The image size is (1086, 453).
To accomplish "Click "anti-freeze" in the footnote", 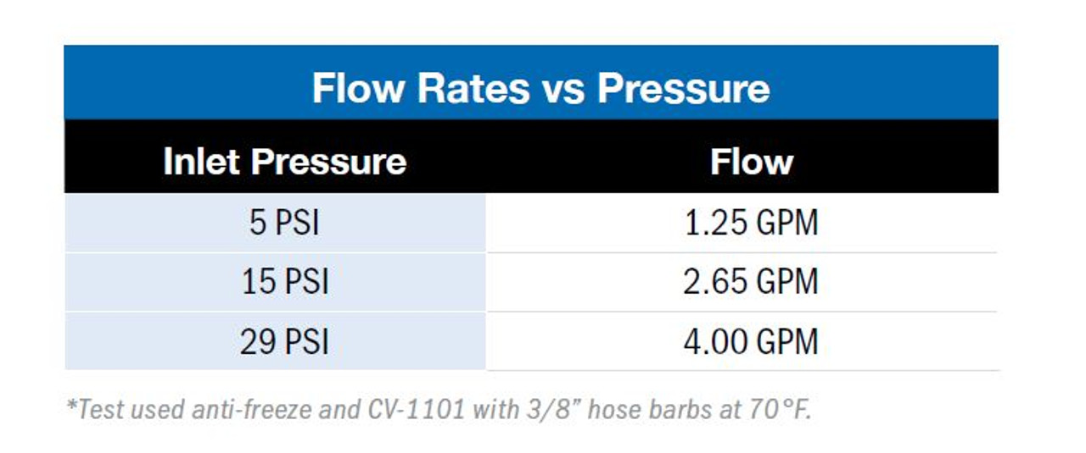I will pos(246,409).
